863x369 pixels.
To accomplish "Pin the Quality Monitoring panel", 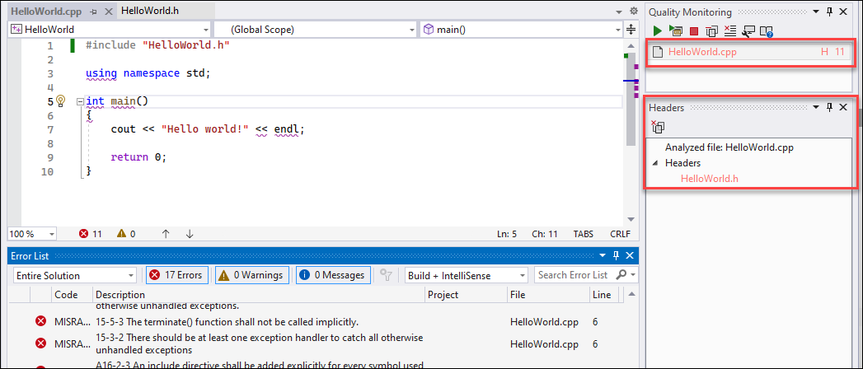I will click(830, 12).
